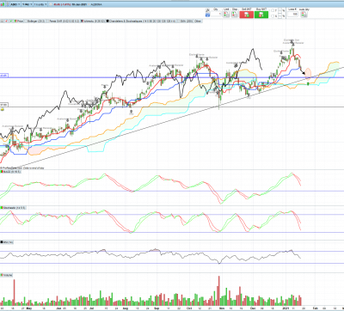344x311 pixels.
Task: Click the Stop order icon
Action: click(x=235, y=15)
